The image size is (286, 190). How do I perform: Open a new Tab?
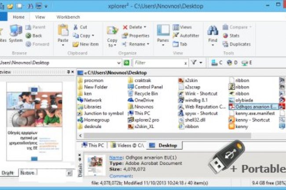180,44
